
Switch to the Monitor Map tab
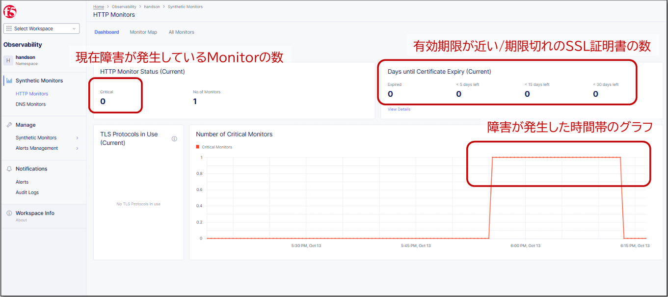pyautogui.click(x=143, y=32)
